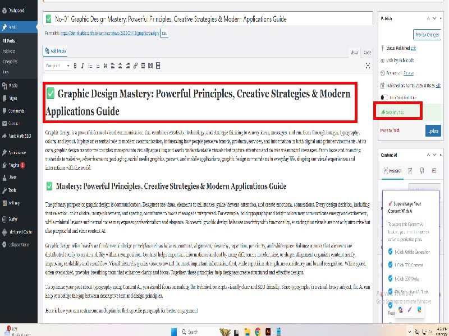Move Publish panel down

click(x=434, y=18)
